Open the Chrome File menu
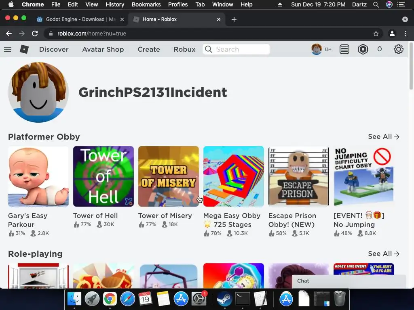Image resolution: width=414 pixels, height=310 pixels. pyautogui.click(x=56, y=4)
